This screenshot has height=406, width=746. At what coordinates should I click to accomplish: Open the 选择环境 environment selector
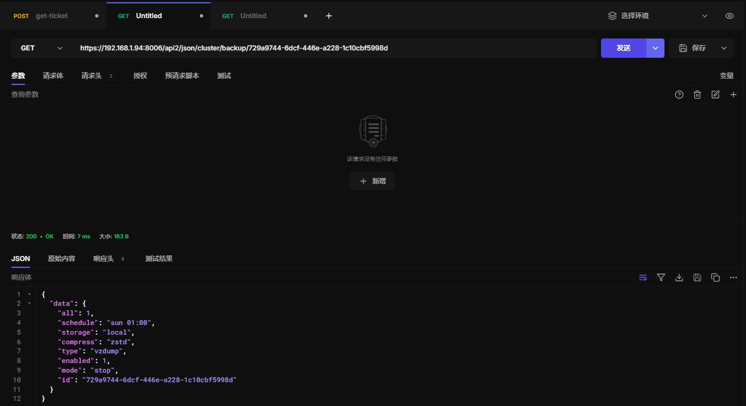pos(658,16)
